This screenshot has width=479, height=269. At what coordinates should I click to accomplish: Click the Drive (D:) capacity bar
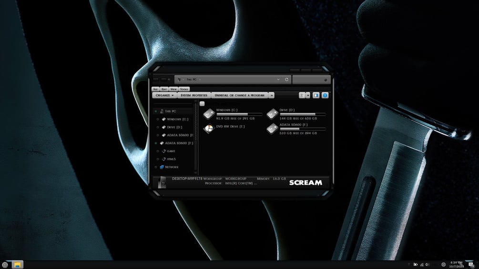(x=303, y=114)
